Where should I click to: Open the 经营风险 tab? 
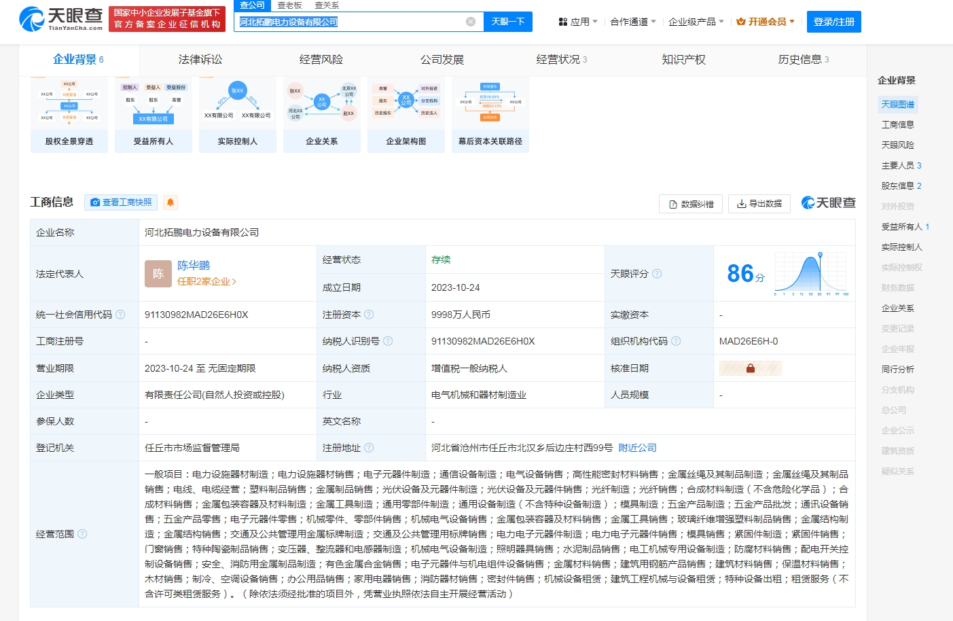(321, 60)
